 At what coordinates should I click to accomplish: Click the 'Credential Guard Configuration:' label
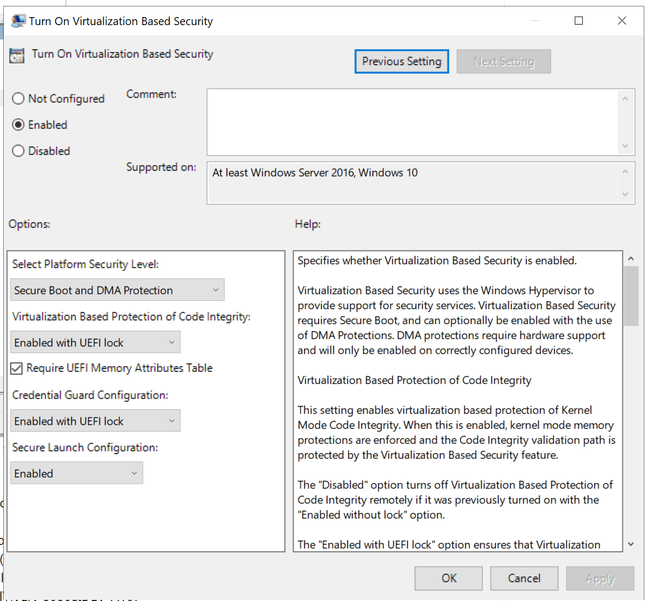pos(90,395)
